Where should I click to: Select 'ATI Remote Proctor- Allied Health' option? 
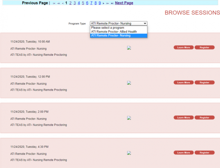coord(114,32)
